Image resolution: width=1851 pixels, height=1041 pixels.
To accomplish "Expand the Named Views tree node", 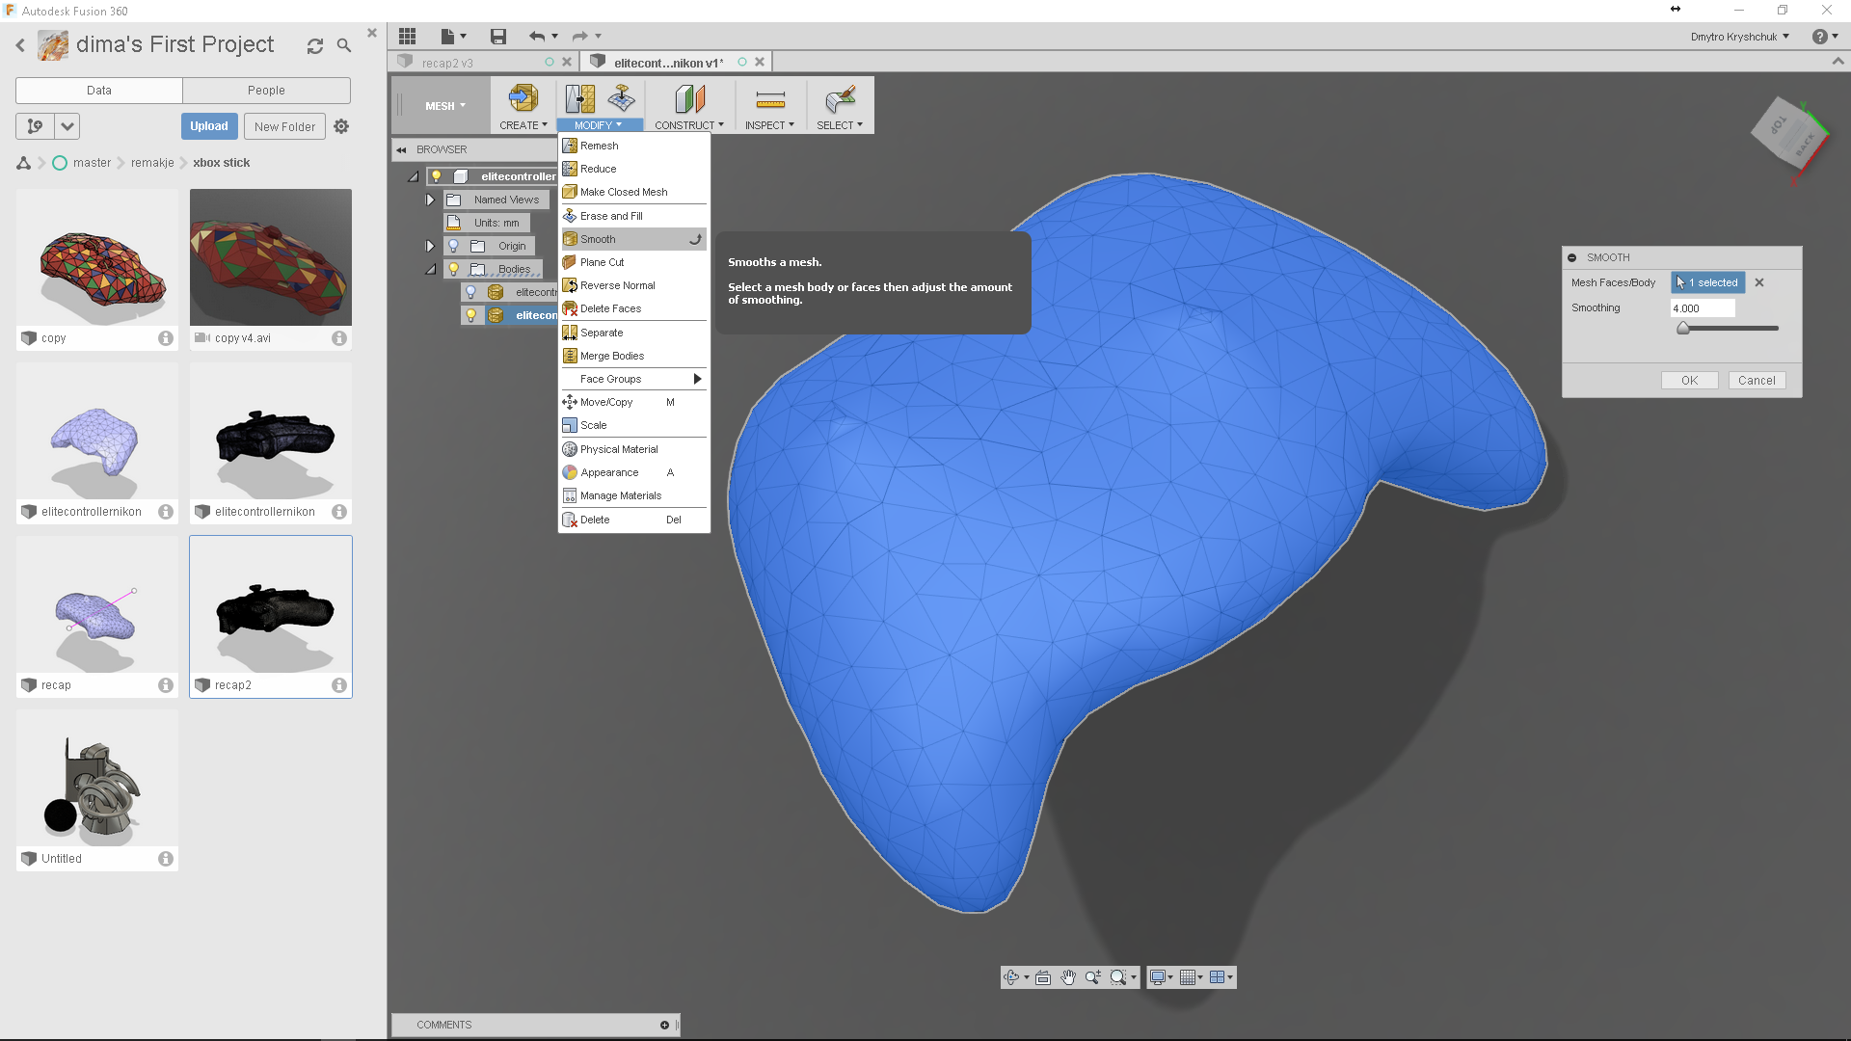I will point(430,200).
